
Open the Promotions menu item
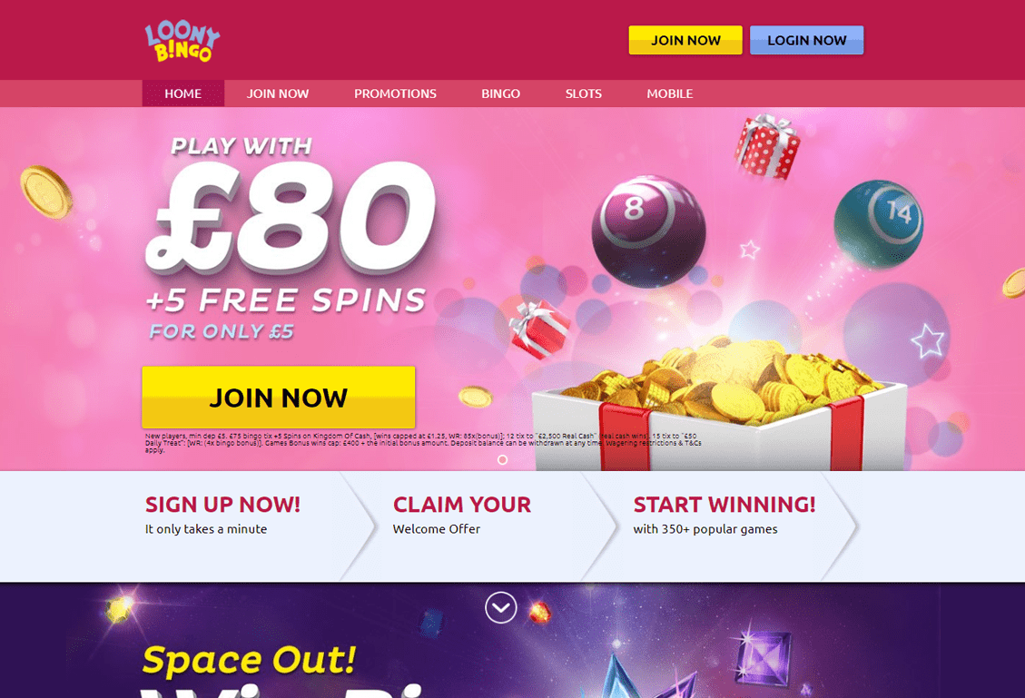coord(395,93)
